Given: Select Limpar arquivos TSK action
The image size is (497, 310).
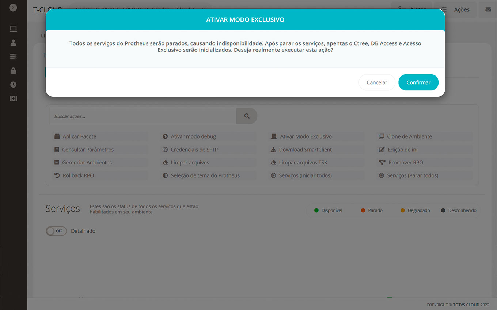Looking at the screenshot, I should [316, 162].
